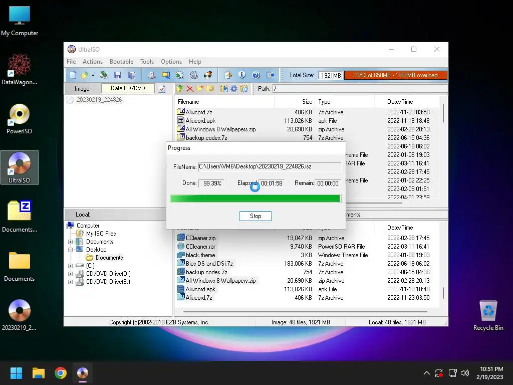Expand the Documents node in Local tree
This screenshot has height=385, width=513.
click(70, 242)
